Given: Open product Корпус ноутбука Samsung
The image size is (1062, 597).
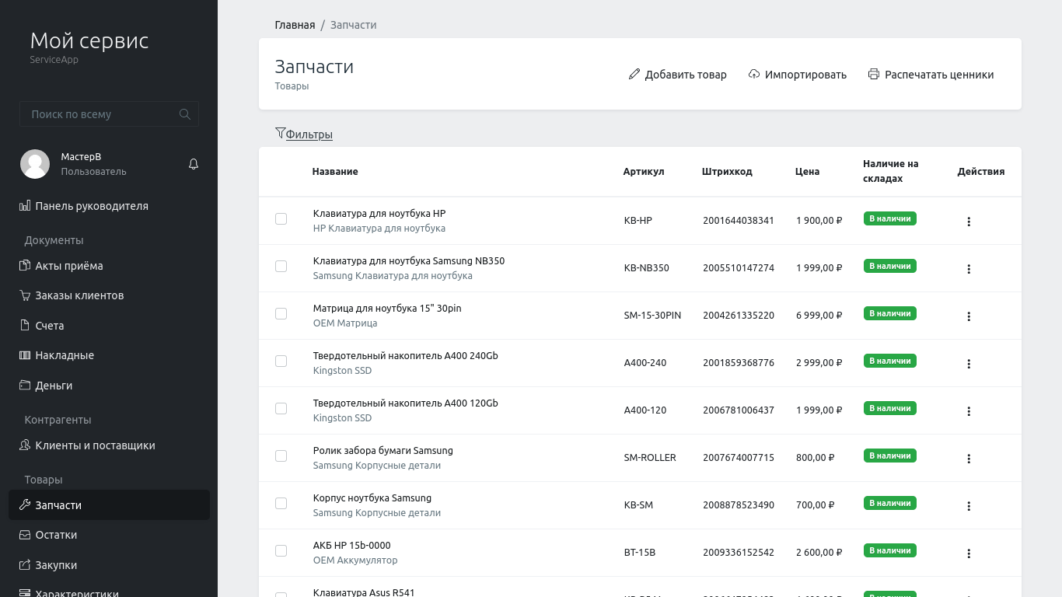Looking at the screenshot, I should point(372,498).
